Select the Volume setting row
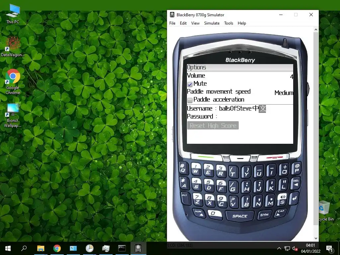The height and width of the screenshot is (255, 340). click(x=240, y=76)
